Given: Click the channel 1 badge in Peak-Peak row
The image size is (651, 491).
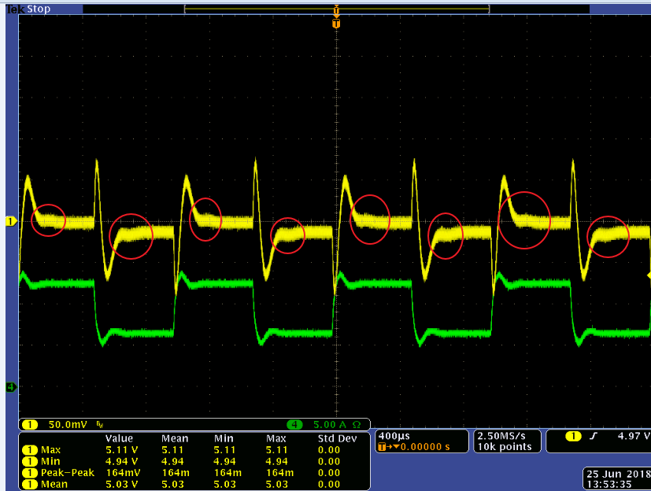Looking at the screenshot, I should 29,472.
